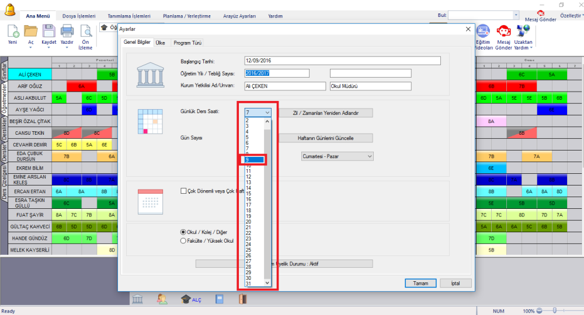Viewport: 584px width, 315px height.
Task: Open the Yardım menu
Action: click(x=275, y=16)
